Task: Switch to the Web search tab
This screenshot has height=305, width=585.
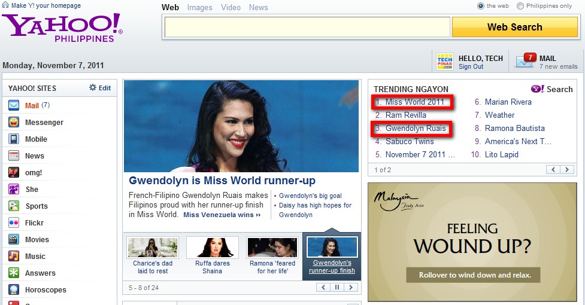Action: [x=170, y=7]
